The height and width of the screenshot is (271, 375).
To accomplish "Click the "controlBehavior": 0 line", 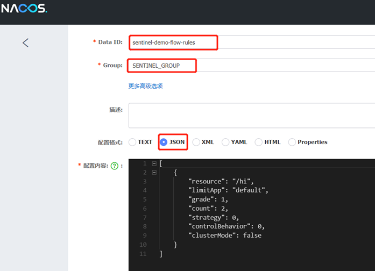I will coord(227,226).
